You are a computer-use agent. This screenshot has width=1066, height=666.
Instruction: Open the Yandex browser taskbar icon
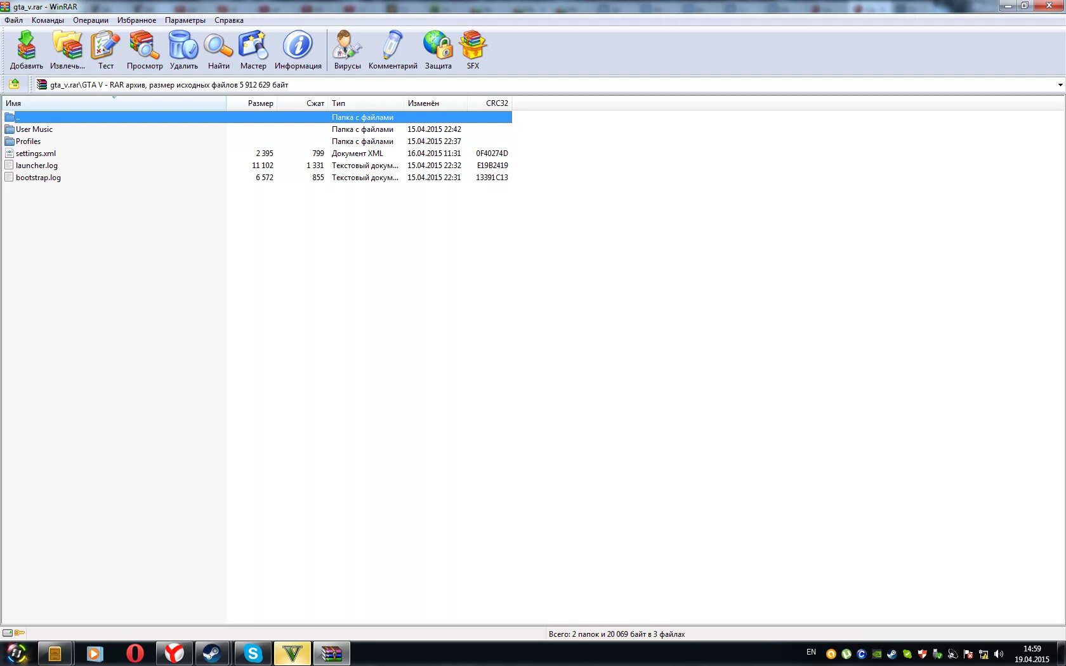tap(174, 653)
